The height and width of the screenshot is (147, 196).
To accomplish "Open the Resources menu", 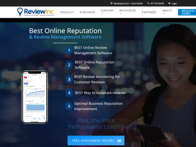I will 128,11.
